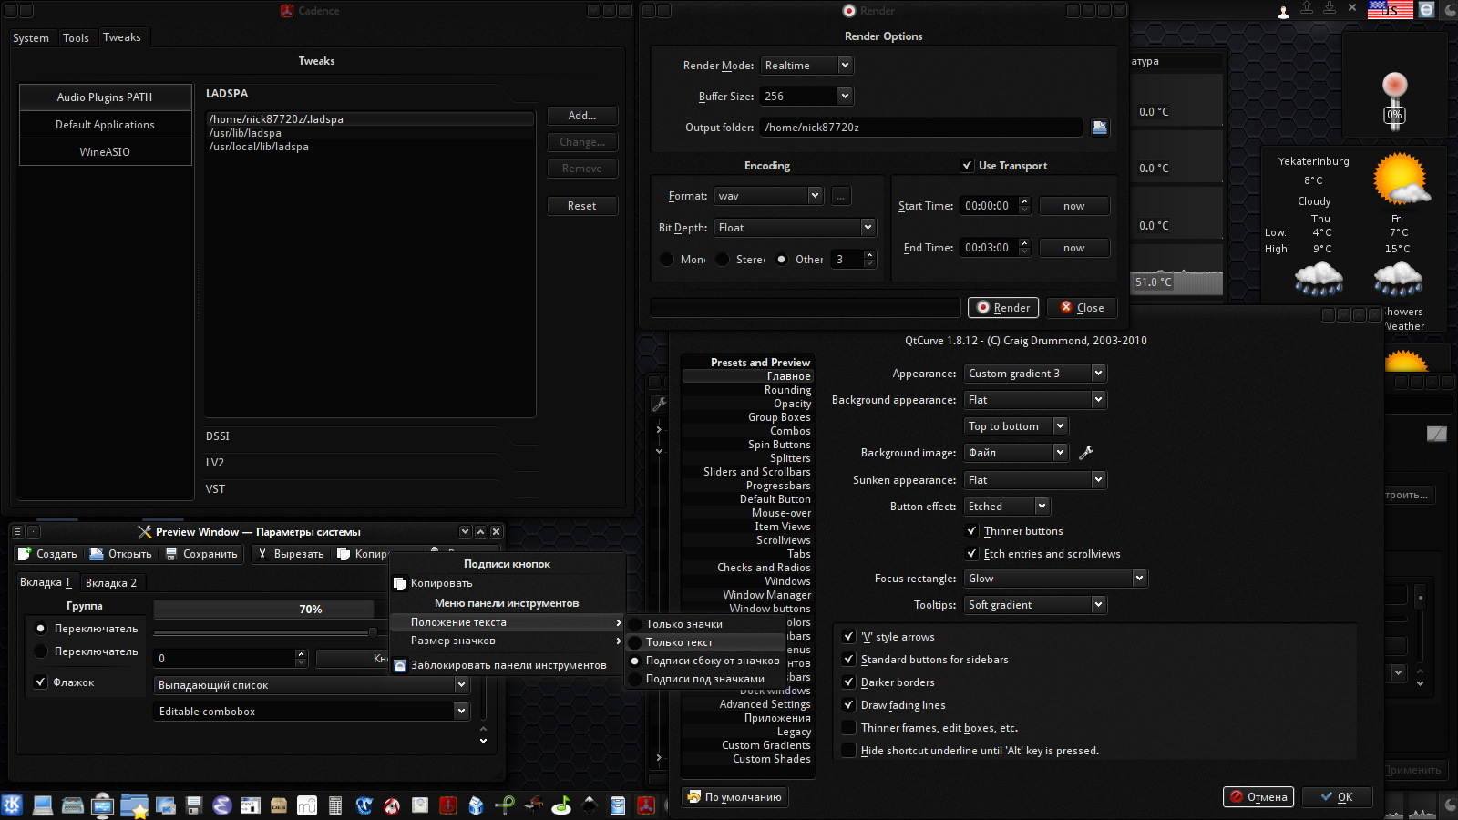Click По умолчанию defaults button
Screen dimensions: 1458x820
[734, 797]
